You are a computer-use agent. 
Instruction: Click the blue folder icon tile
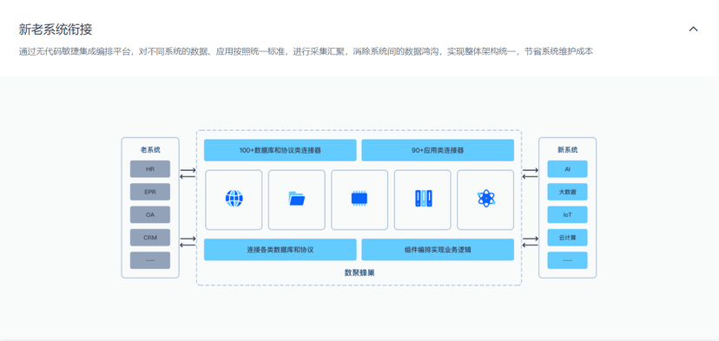[297, 200]
